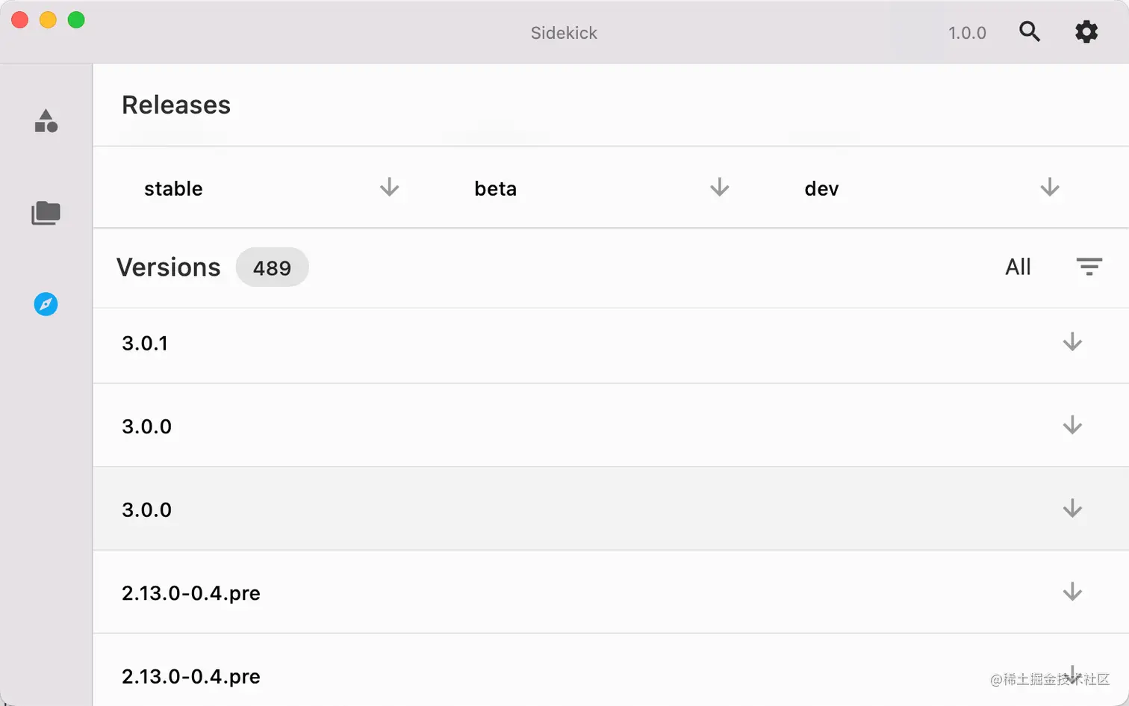Click the 489 versions count badge
Image resolution: width=1129 pixels, height=706 pixels.
pos(272,267)
